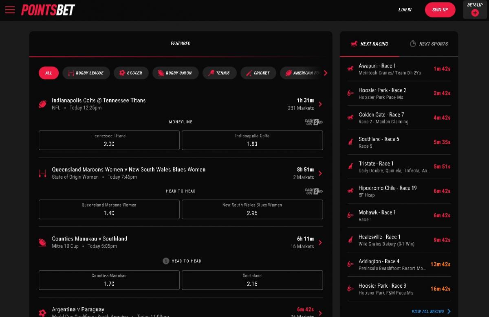Screen dimensions: 489x317
Task: Expand Argentina v Paraguay chevron
Action: pos(320,313)
